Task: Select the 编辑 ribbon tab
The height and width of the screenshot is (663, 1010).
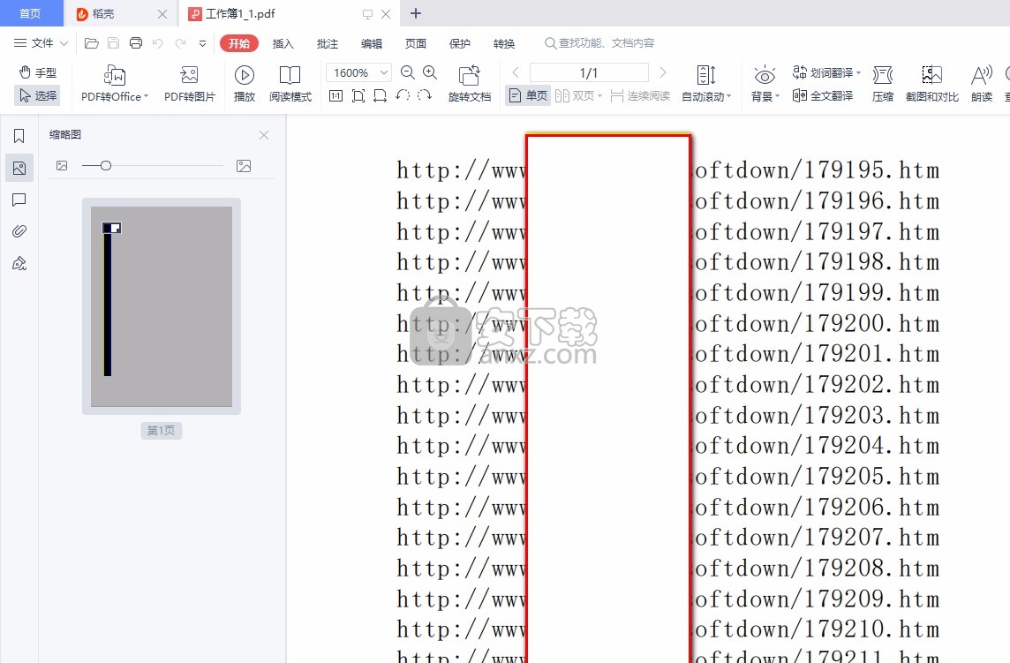Action: point(371,43)
